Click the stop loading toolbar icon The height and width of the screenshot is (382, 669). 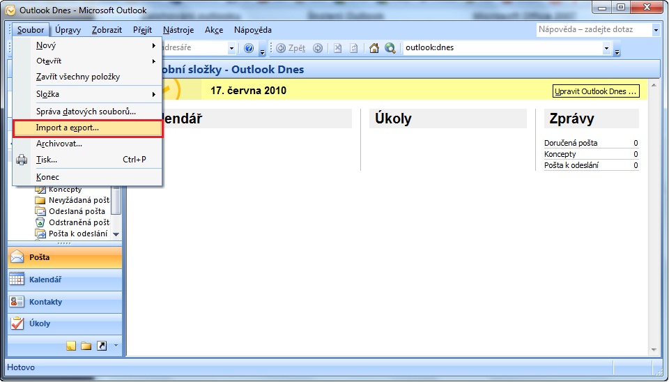click(337, 48)
